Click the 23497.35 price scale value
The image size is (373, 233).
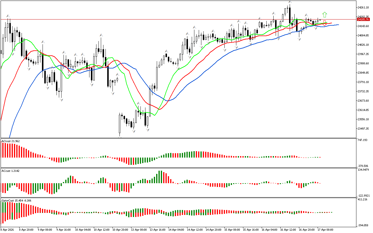click(x=363, y=129)
